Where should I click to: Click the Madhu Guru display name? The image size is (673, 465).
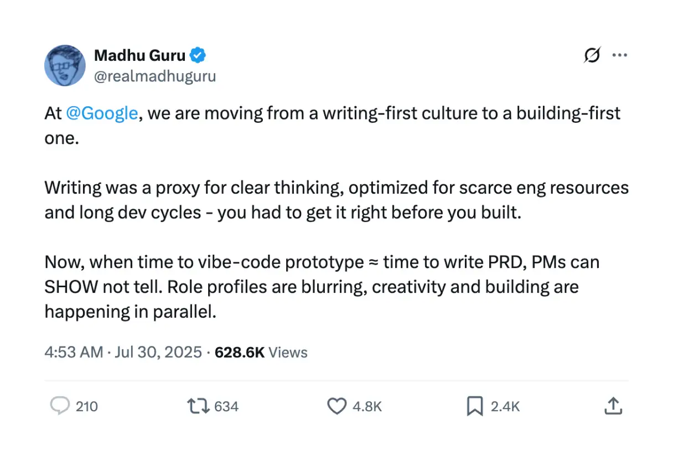click(141, 55)
